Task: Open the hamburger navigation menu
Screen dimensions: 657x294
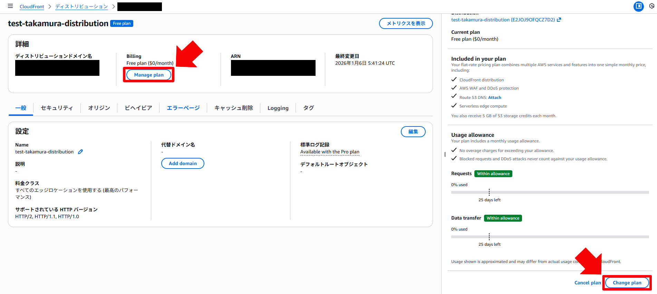Action: [x=10, y=6]
